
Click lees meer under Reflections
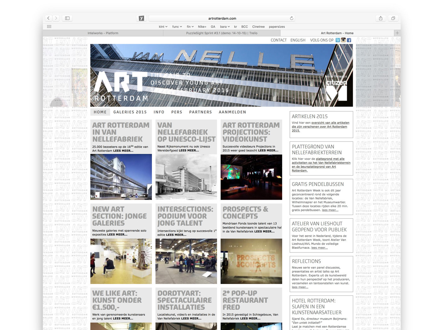pyautogui.click(x=300, y=287)
